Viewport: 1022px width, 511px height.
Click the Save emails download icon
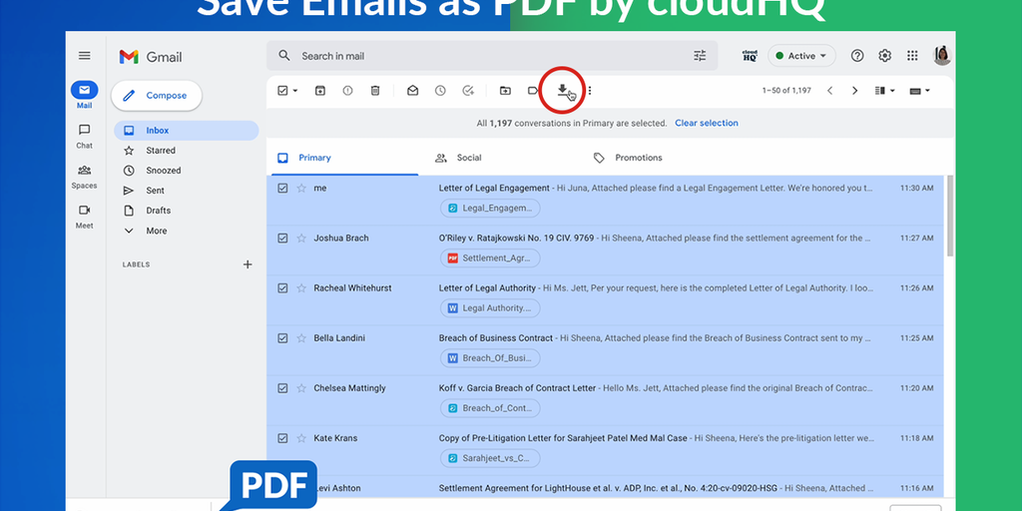click(562, 90)
